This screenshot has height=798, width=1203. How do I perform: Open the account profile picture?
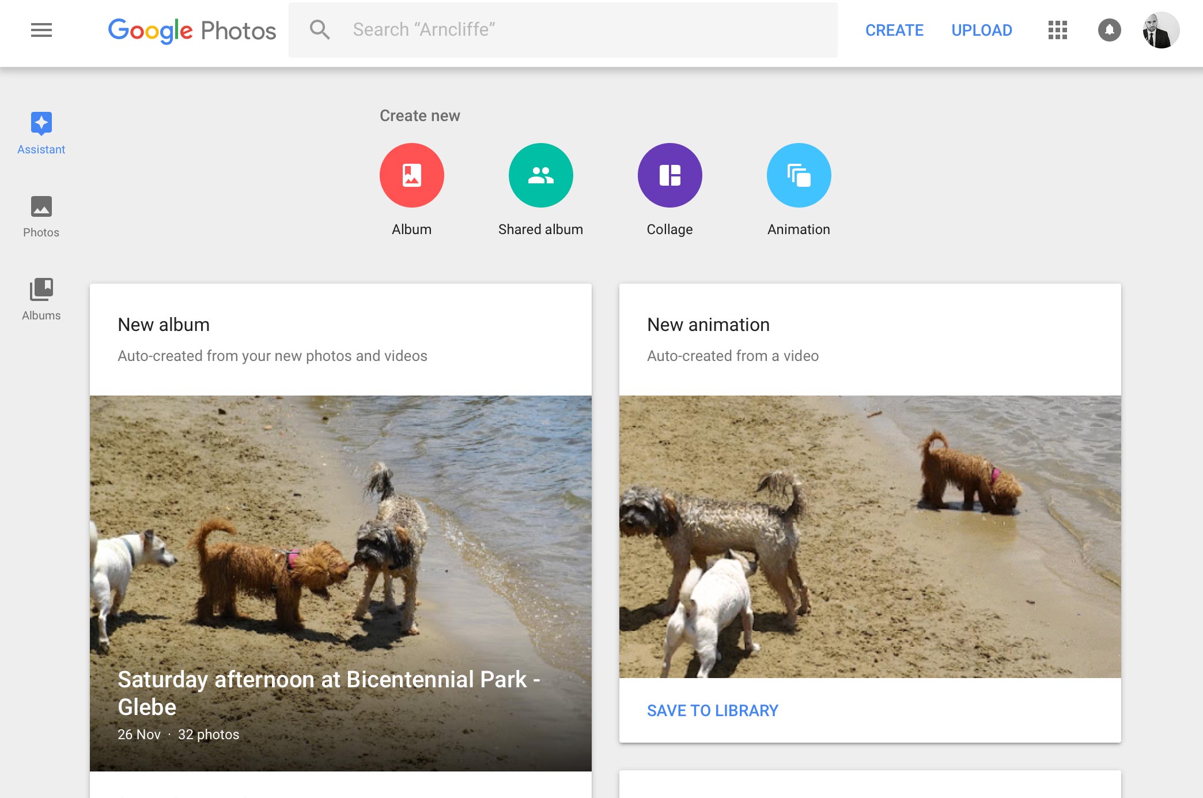1161,30
